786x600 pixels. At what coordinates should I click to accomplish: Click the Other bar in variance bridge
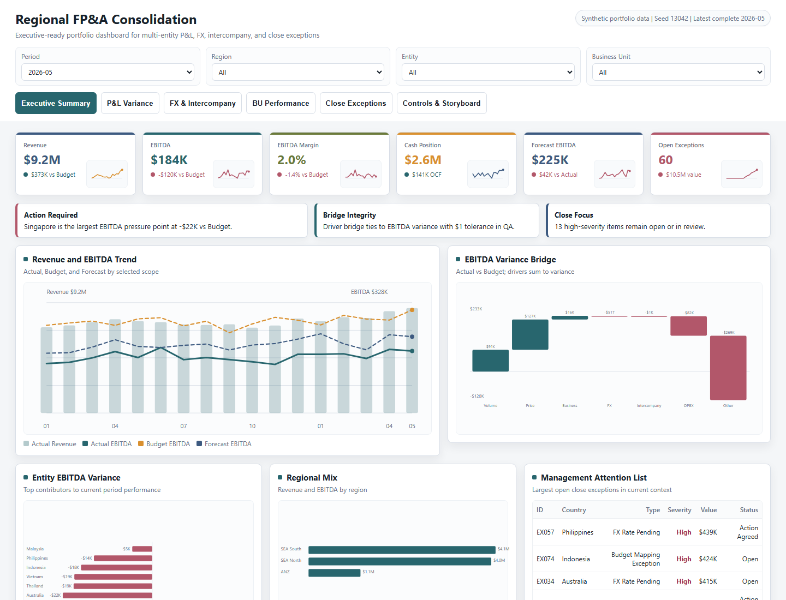(x=728, y=368)
